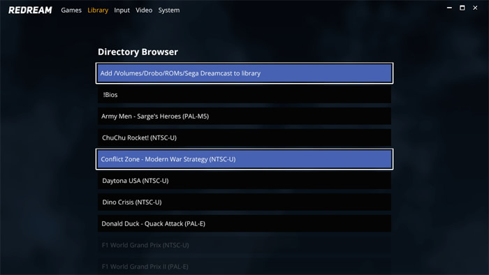Screen dimensions: 489x275
Task: Open F1 World Grand Prix (NTSC-U) folder
Action: (x=245, y=245)
